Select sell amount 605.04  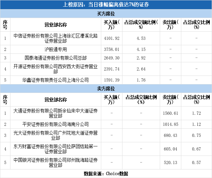point(171,149)
